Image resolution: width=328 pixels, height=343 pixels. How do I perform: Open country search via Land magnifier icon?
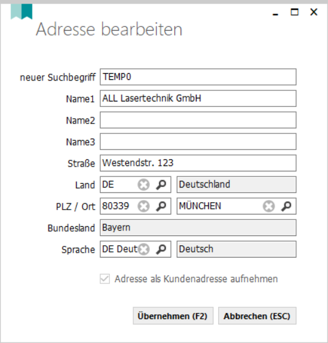[161, 184]
